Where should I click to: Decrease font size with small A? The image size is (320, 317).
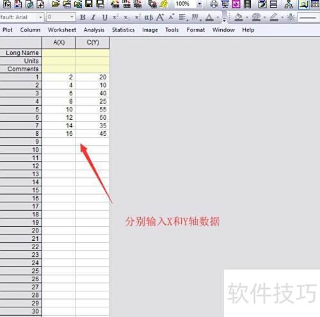click(172, 17)
